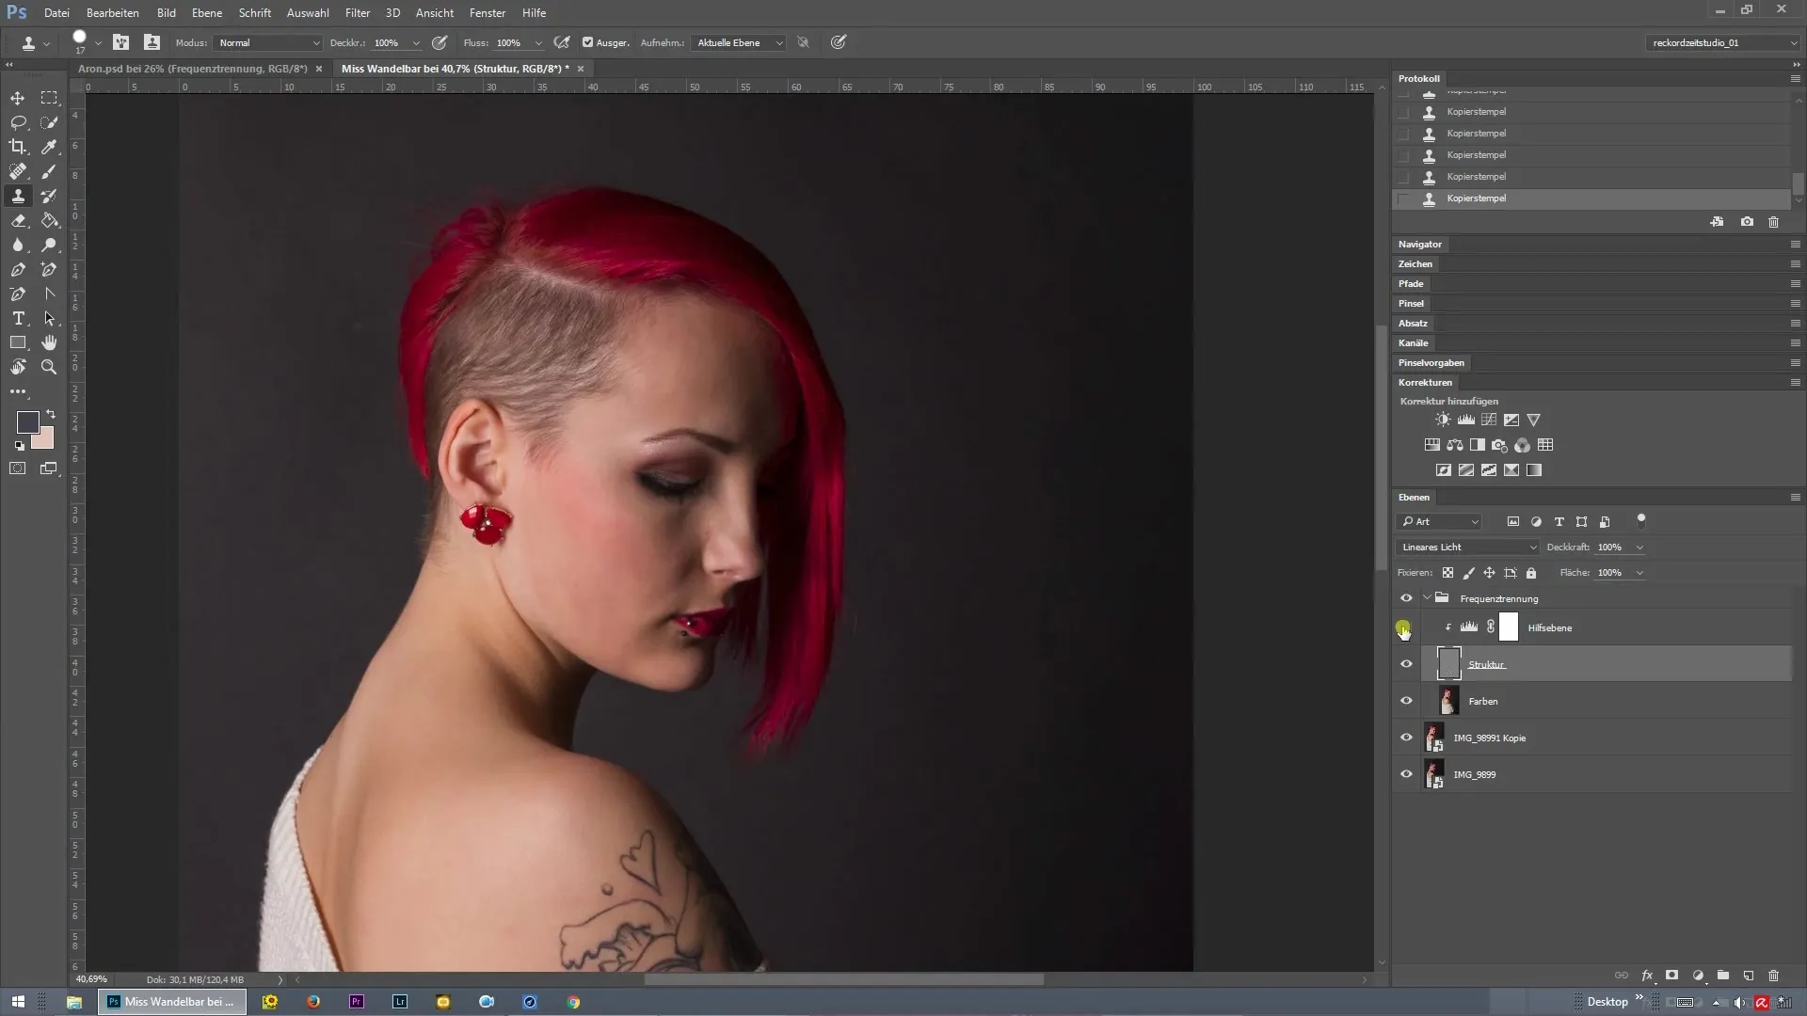This screenshot has height=1016, width=1807.
Task: Open layer Fläche percentage dropdown
Action: pyautogui.click(x=1639, y=572)
